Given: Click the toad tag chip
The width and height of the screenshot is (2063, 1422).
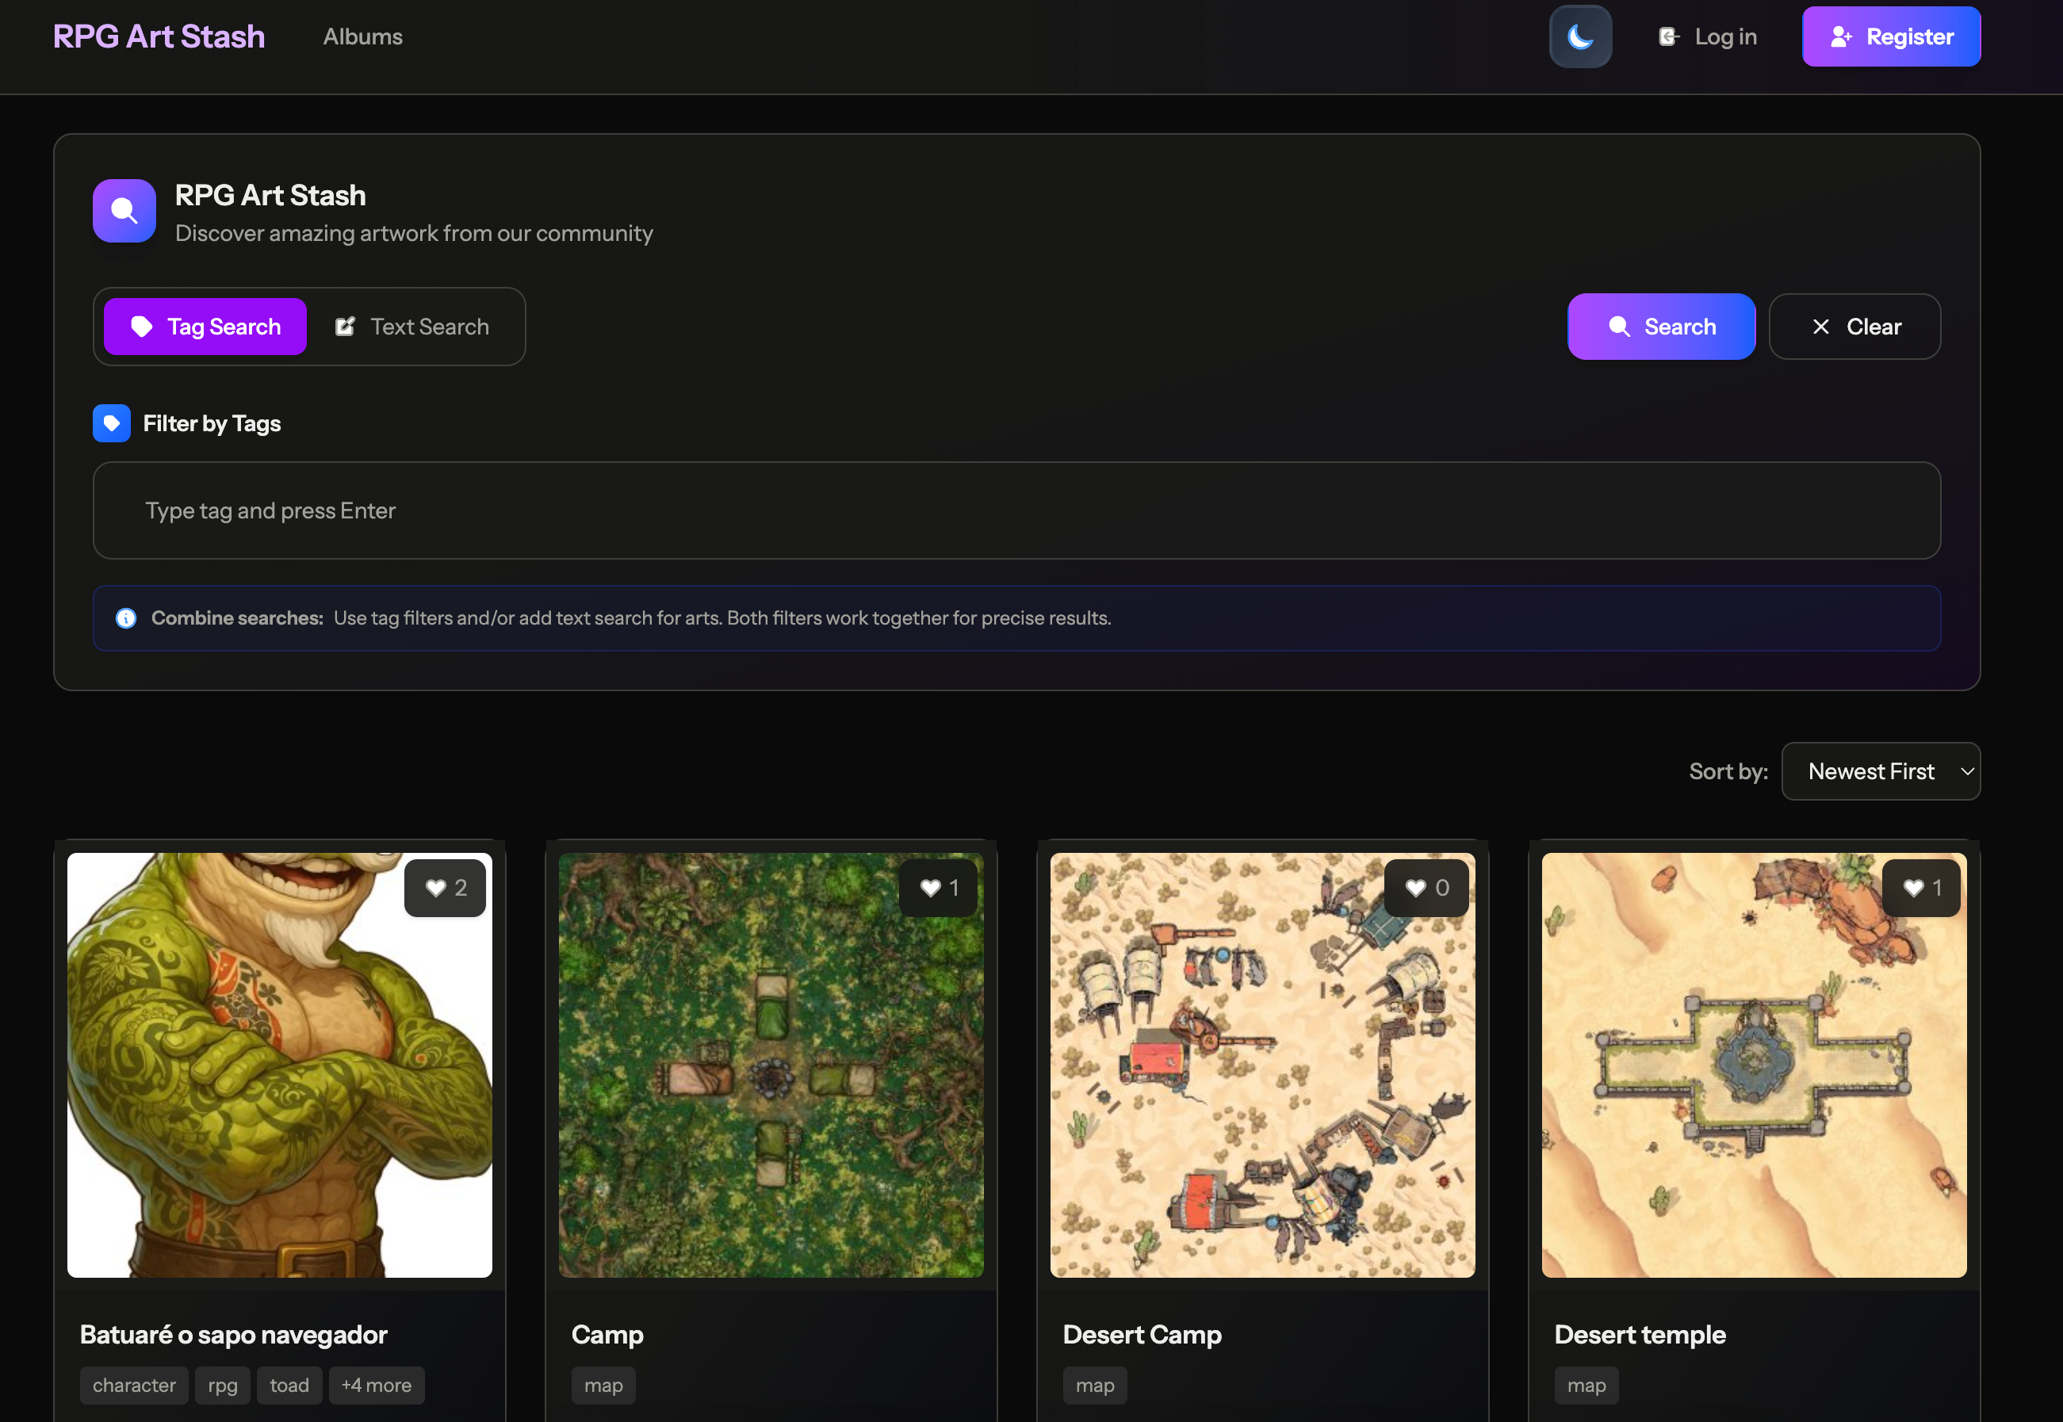Looking at the screenshot, I should click(x=289, y=1386).
